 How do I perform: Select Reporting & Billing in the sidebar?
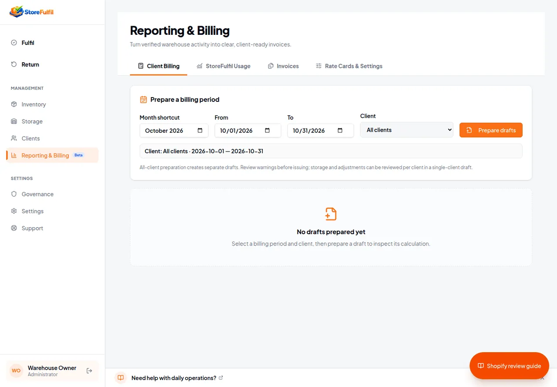(52, 155)
